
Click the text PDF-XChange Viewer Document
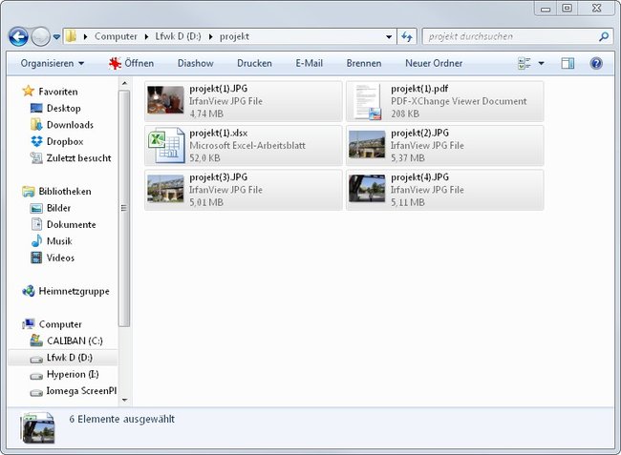(459, 101)
